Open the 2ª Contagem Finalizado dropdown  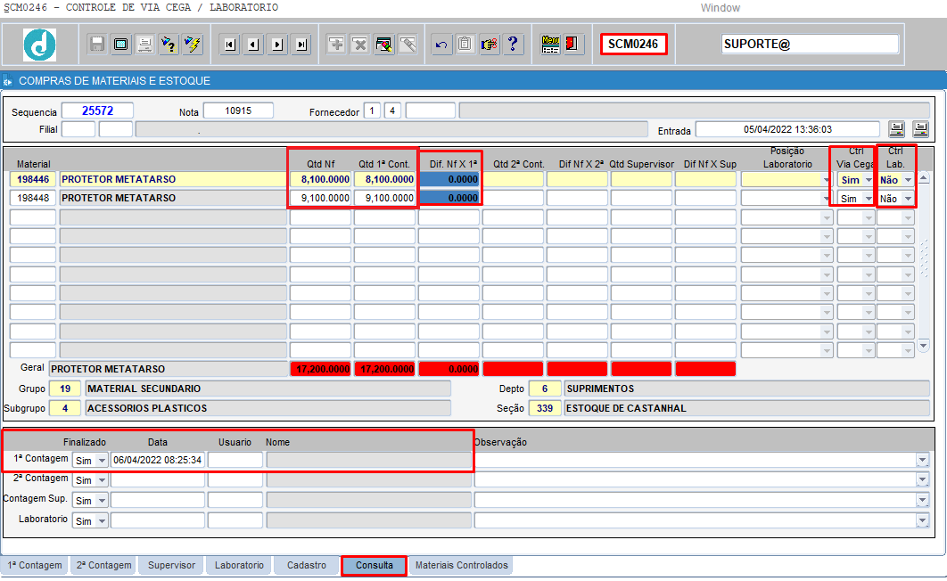point(102,480)
